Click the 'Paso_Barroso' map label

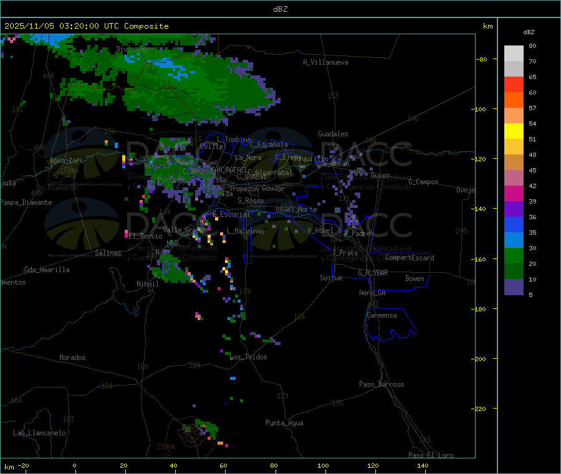(x=381, y=384)
